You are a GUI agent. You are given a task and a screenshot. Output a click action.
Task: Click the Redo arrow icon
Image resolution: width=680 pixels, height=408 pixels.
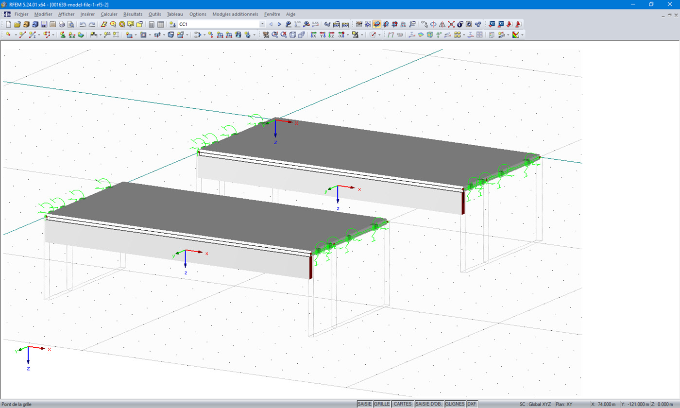click(x=92, y=24)
